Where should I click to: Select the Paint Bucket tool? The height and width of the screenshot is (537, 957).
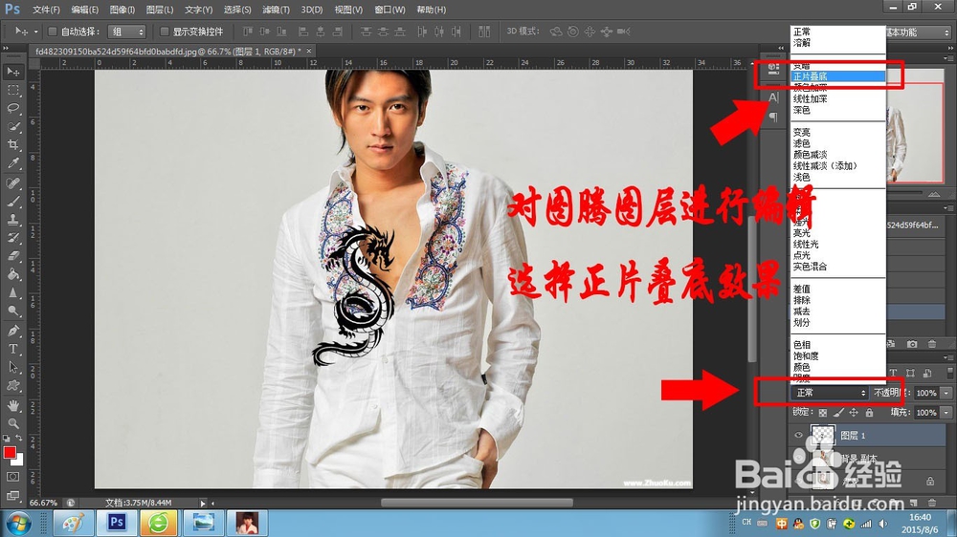coord(12,274)
